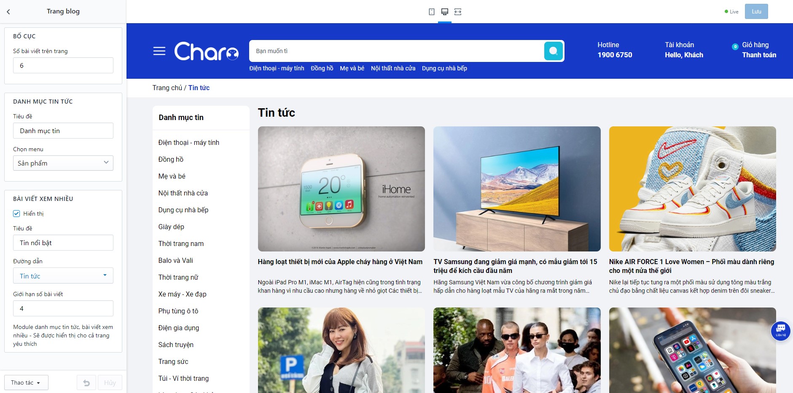Select sidebar Đồng hồ category
Image resolution: width=793 pixels, height=393 pixels.
click(x=171, y=159)
